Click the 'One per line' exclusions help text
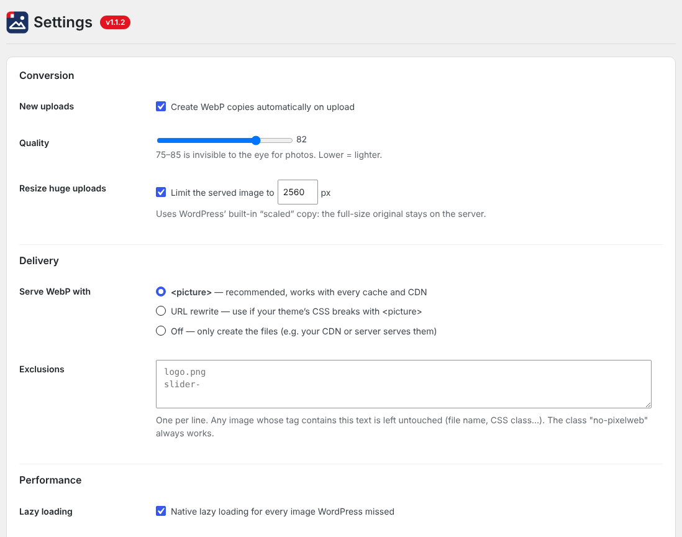682x537 pixels. pyautogui.click(x=402, y=427)
